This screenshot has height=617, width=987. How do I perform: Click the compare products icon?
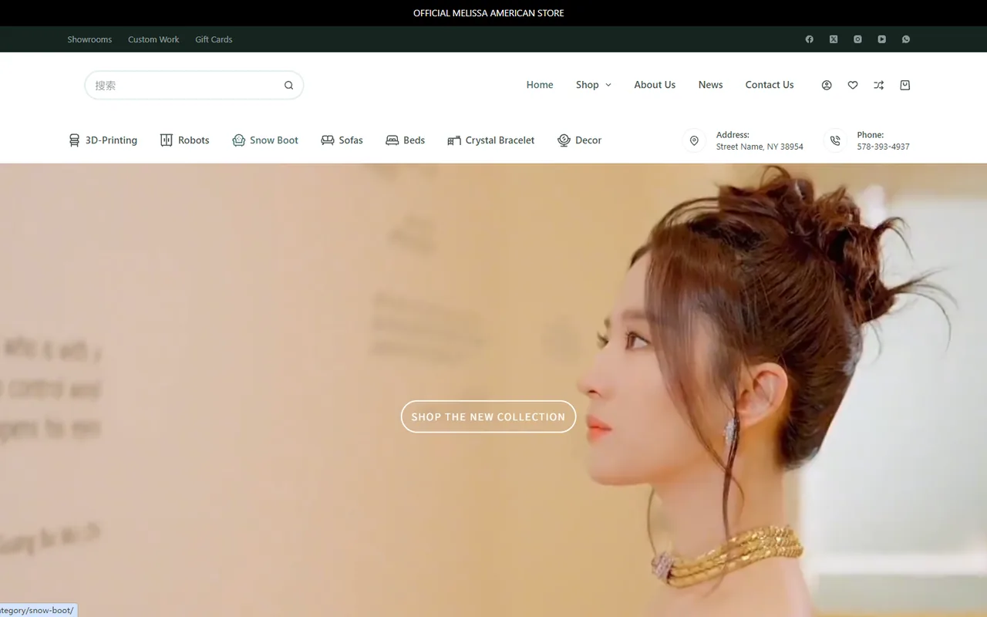click(x=879, y=85)
